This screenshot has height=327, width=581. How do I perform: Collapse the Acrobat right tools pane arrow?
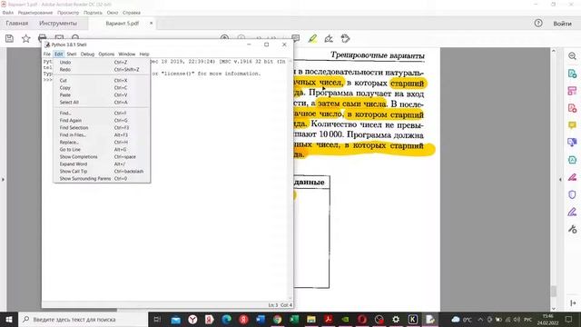coord(560,180)
